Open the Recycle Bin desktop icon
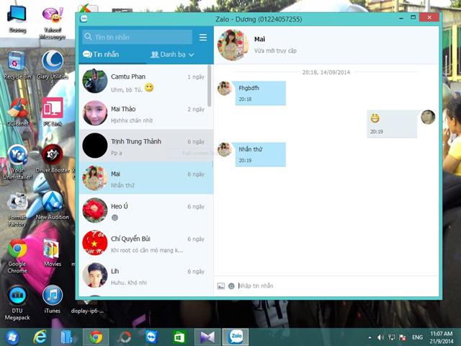The height and width of the screenshot is (346, 461). click(x=17, y=66)
